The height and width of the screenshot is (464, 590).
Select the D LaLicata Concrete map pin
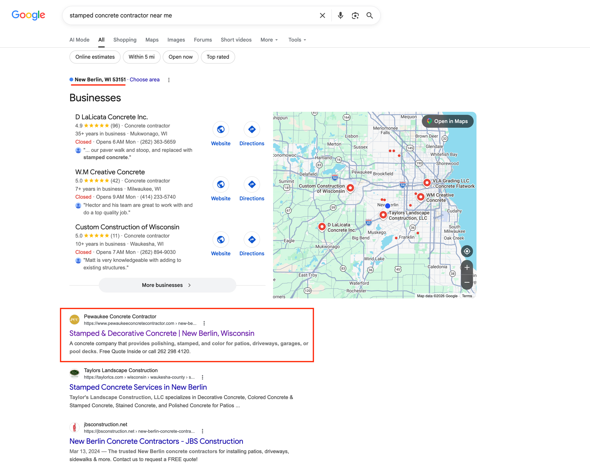point(322,227)
